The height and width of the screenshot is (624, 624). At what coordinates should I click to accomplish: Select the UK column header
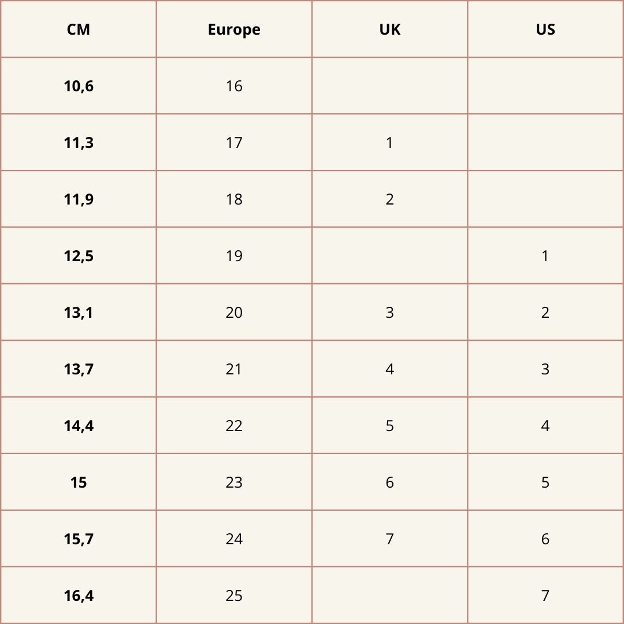[389, 29]
